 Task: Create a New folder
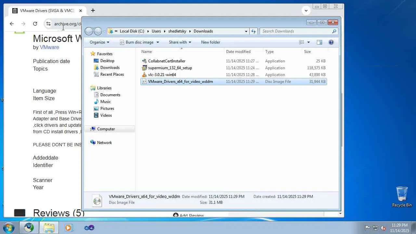pyautogui.click(x=211, y=42)
